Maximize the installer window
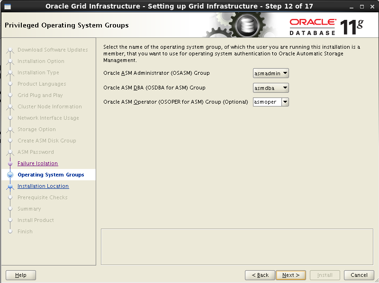The height and width of the screenshot is (283, 379). (362, 7)
